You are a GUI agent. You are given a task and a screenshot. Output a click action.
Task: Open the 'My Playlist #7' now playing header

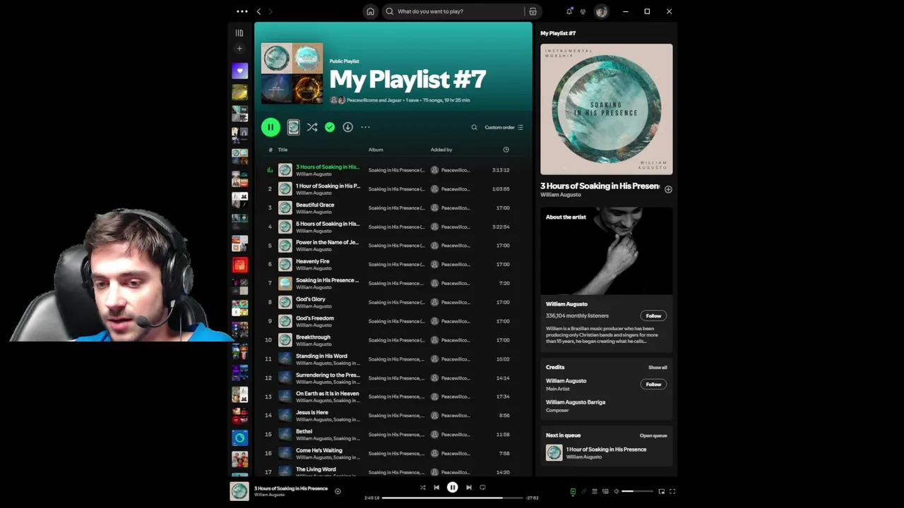[558, 33]
